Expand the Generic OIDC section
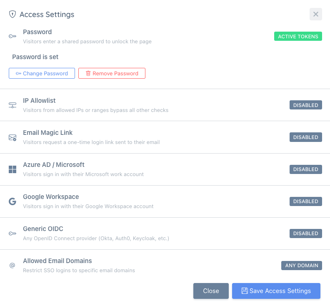Viewport: 330px width, 308px height. click(x=165, y=233)
